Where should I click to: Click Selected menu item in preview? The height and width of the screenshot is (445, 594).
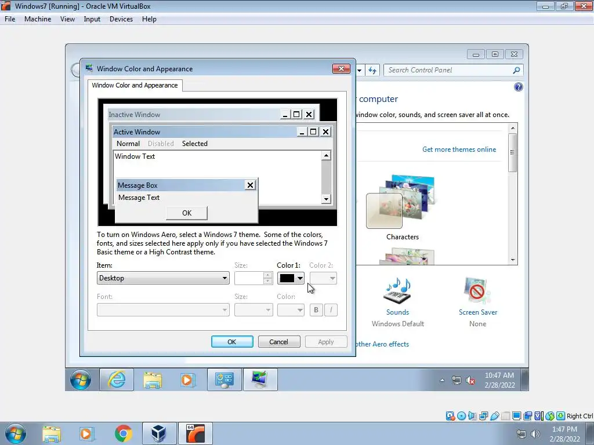(195, 144)
